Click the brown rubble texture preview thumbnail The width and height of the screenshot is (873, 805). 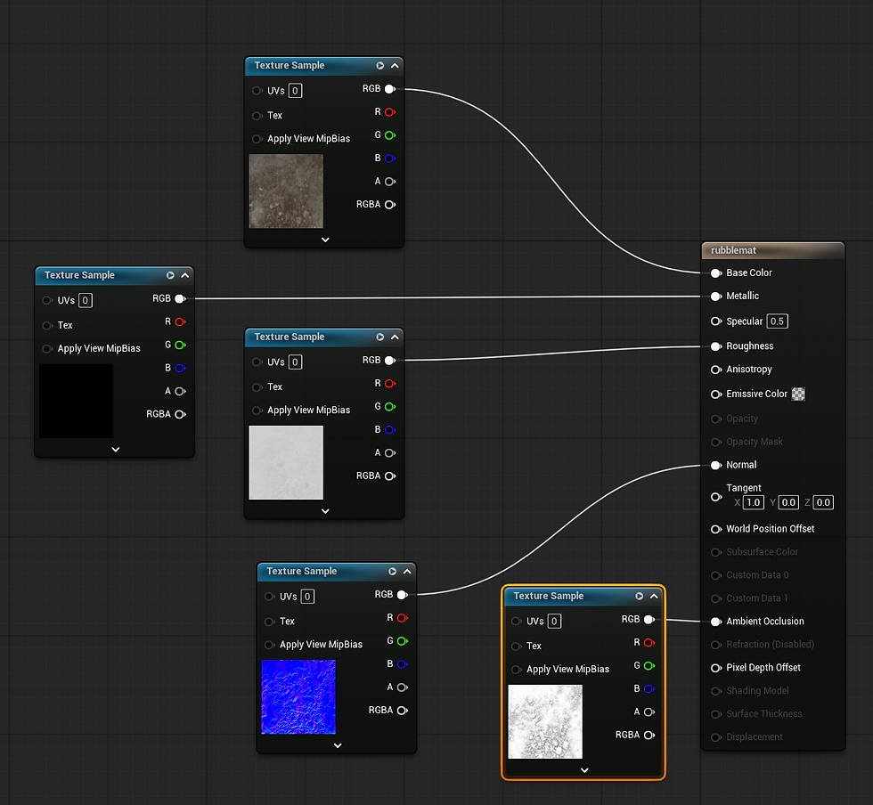click(x=286, y=191)
